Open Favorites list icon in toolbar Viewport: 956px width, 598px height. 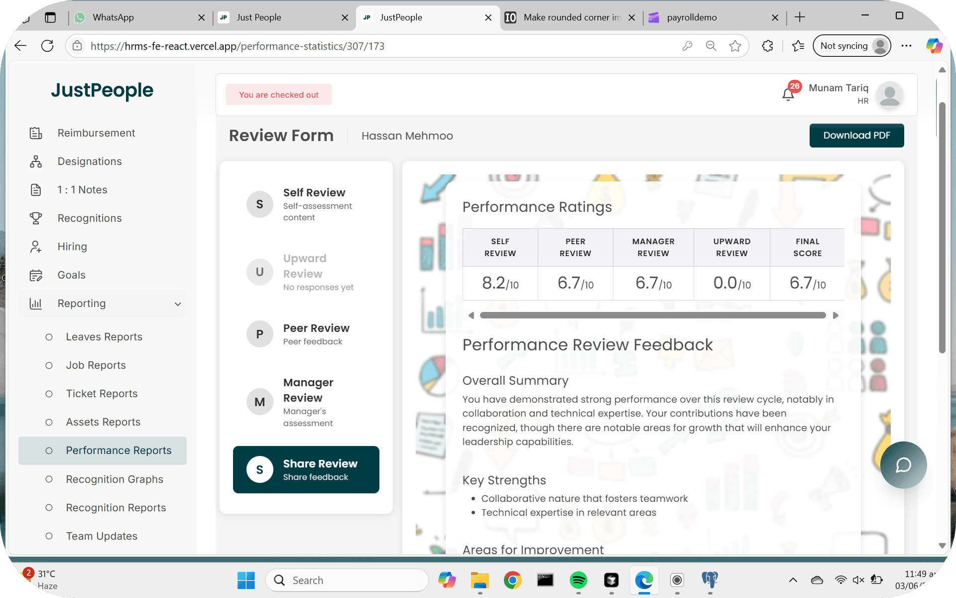coord(798,46)
